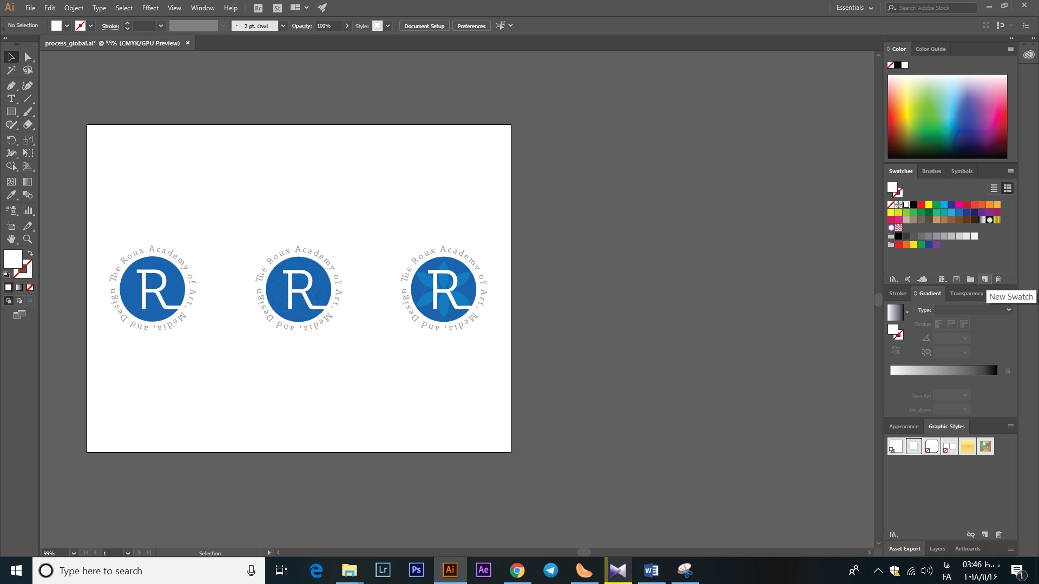This screenshot has width=1039, height=584.
Task: Set paint mode to Color
Action: pyautogui.click(x=9, y=288)
